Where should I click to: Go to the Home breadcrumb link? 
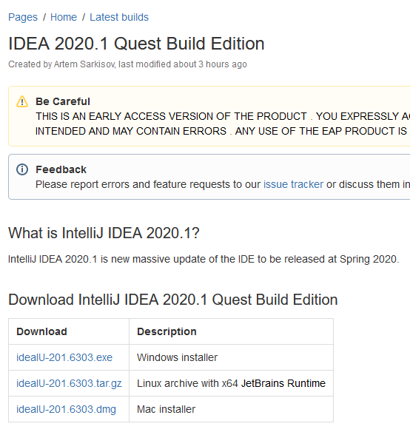(x=64, y=17)
